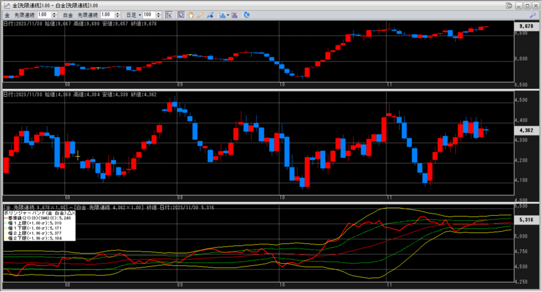Click the refresh chart icon
This screenshot has height=292, width=542.
point(247,15)
